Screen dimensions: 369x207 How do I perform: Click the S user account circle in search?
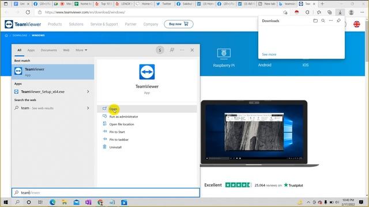(x=160, y=50)
